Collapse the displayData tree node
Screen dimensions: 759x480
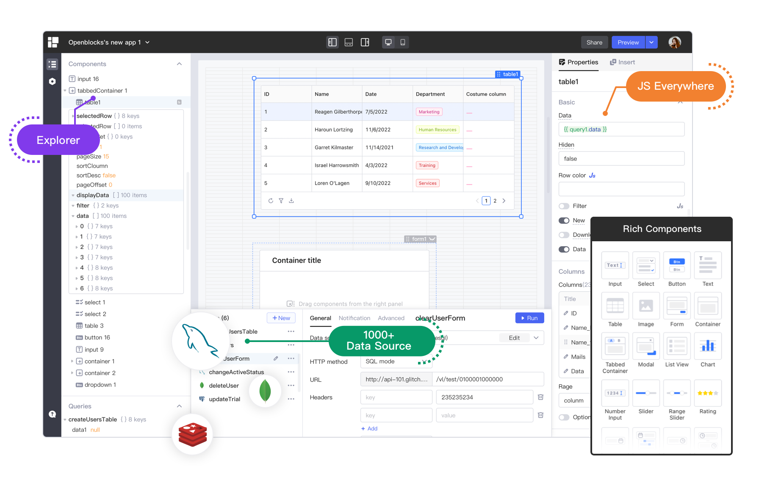coord(73,196)
